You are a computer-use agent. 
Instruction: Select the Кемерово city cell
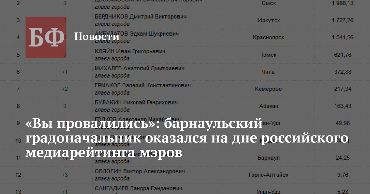[268, 89]
